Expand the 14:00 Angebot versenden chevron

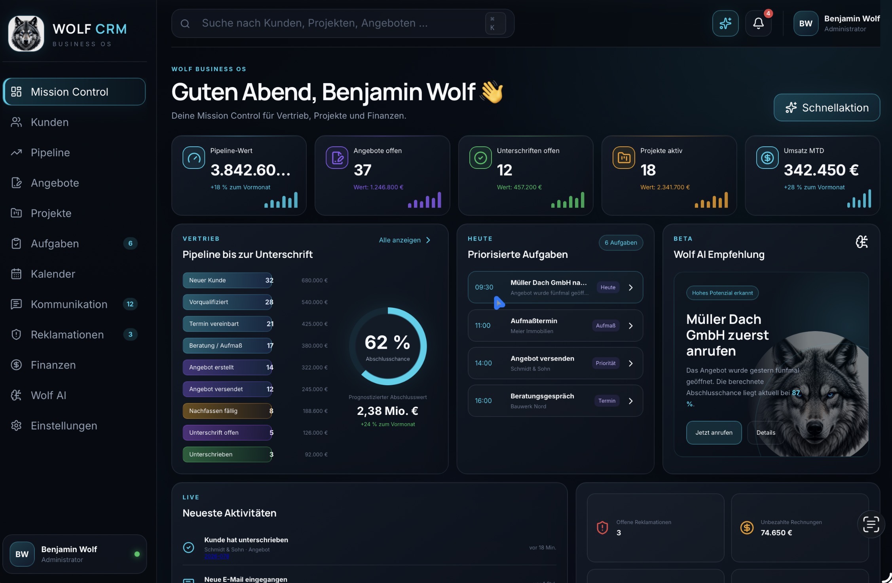coord(631,363)
